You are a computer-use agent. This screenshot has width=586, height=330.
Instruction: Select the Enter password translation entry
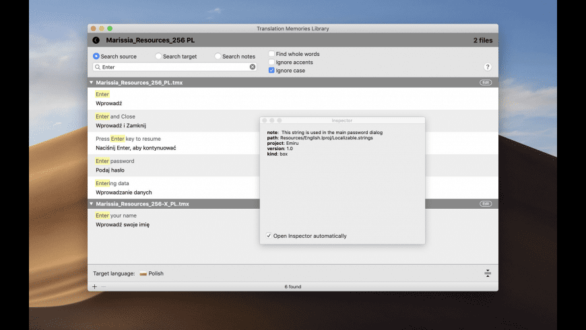point(168,166)
